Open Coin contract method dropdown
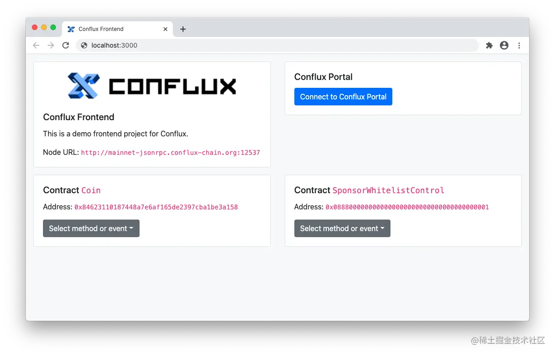 pos(91,228)
